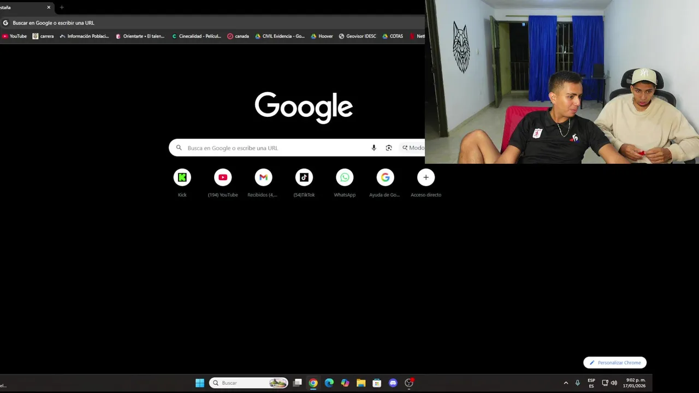Click the taskbar Buscar search box
699x393 pixels.
[248, 383]
